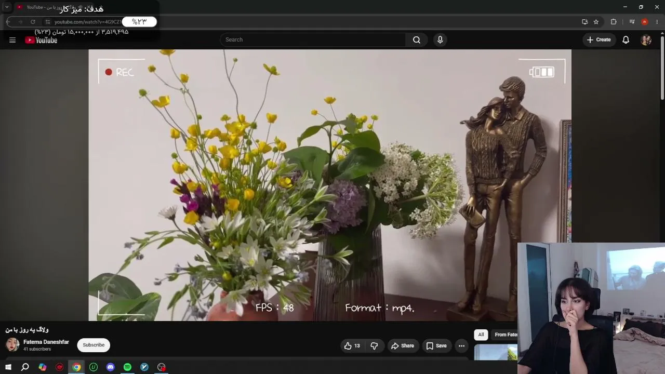Viewport: 665px width, 374px height.
Task: Open the YouTube account avatar menu
Action: coord(646,39)
